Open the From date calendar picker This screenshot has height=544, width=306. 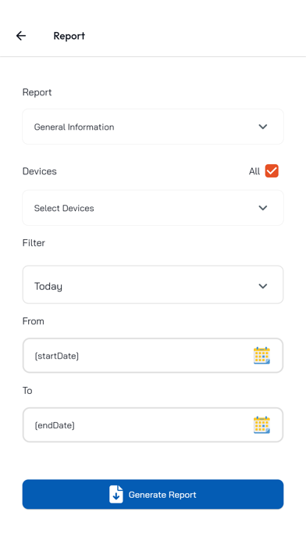click(x=262, y=356)
